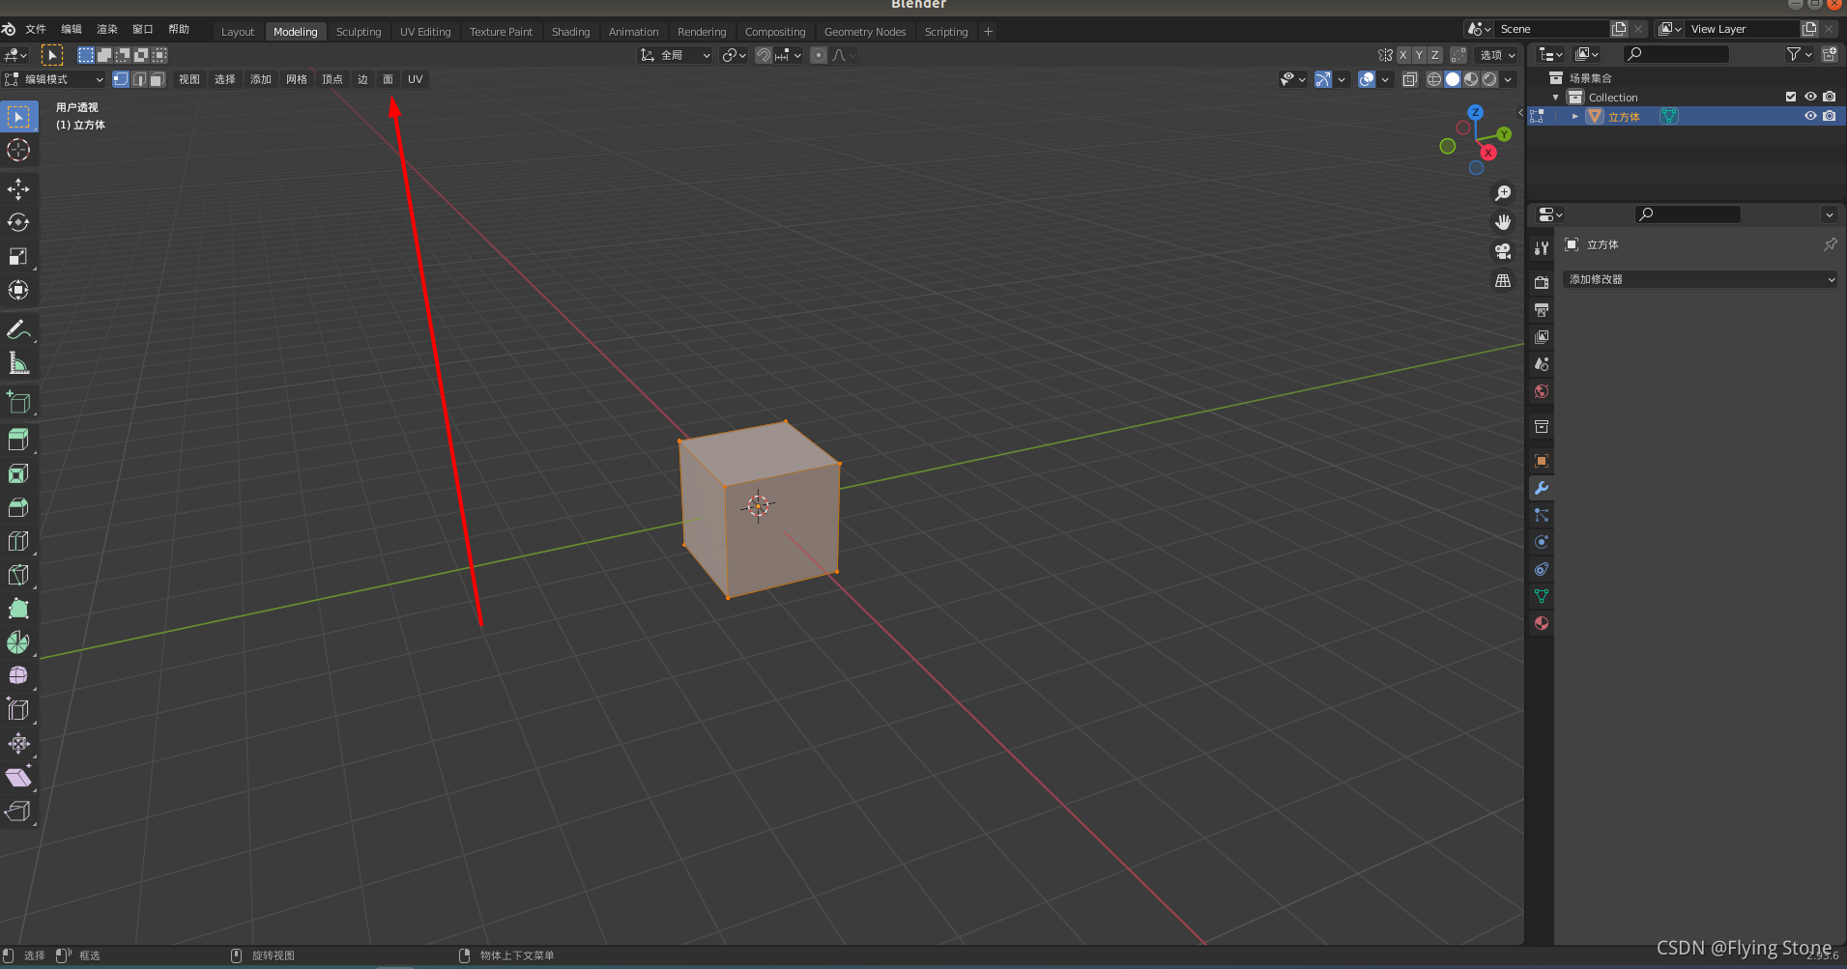Toggle Z mirror axis button
The width and height of the screenshot is (1847, 969).
(x=1435, y=55)
